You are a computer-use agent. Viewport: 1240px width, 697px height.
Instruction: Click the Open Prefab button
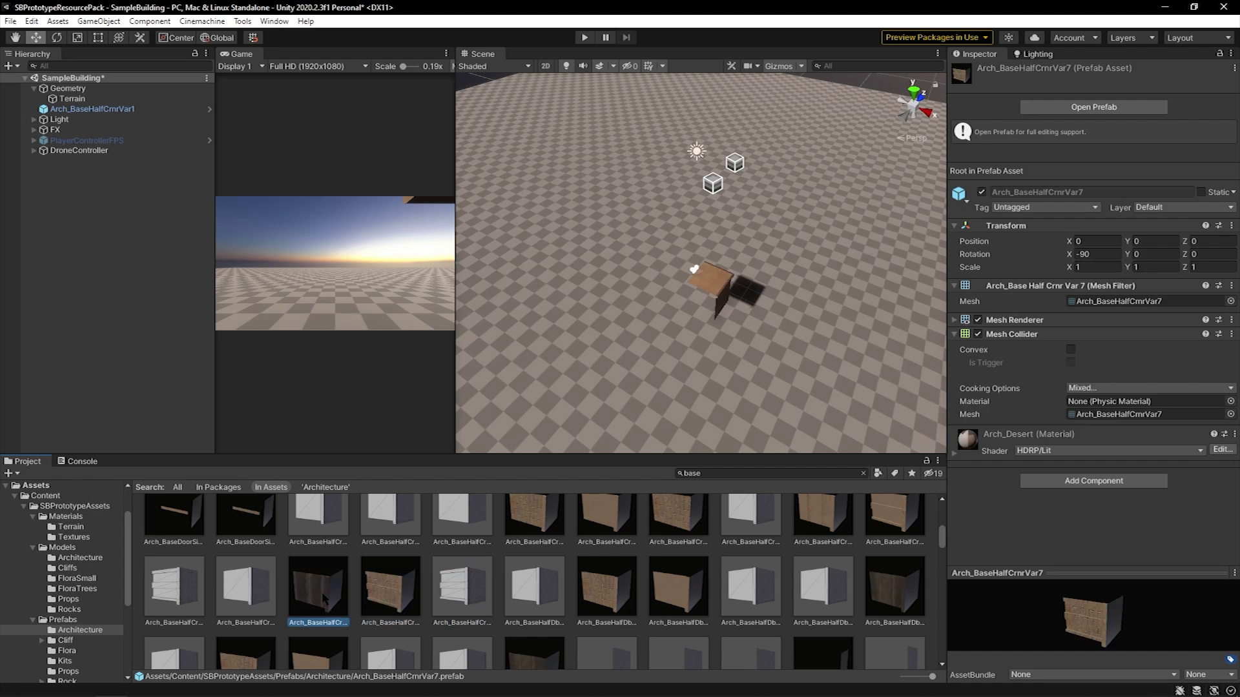[x=1093, y=107]
